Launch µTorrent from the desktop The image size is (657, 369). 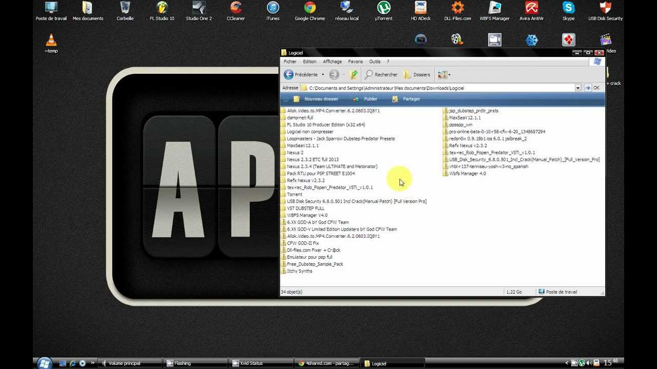[x=383, y=11]
